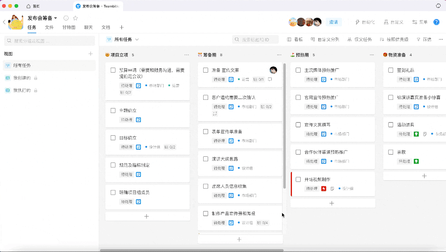The width and height of the screenshot is (446, 252).
Task: Click the project info icon beside 发布会筹备
Action: [x=66, y=18]
